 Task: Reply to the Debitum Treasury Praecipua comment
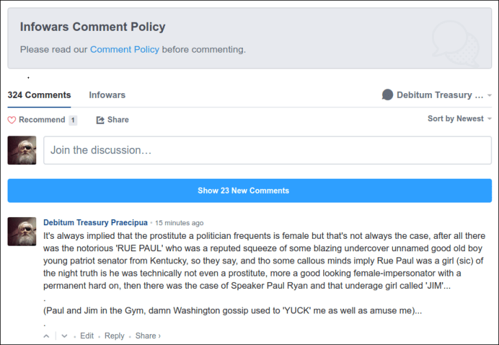[114, 336]
